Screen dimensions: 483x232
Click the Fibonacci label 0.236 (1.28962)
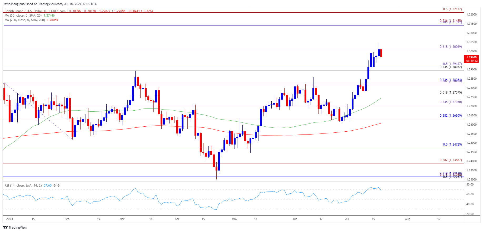click(x=451, y=67)
